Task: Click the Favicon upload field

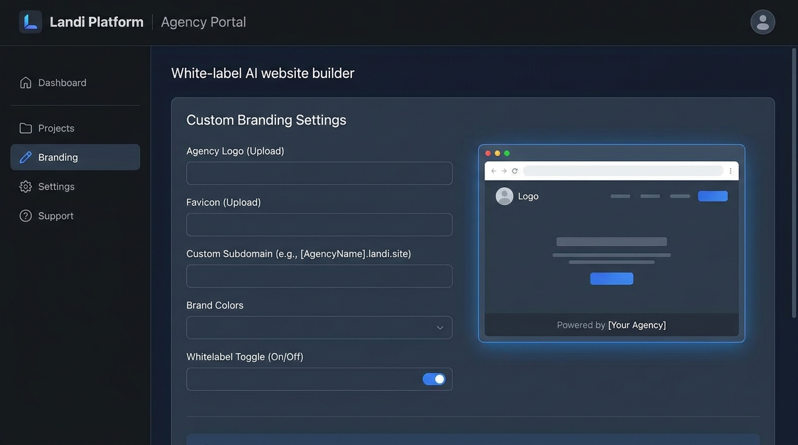Action: point(319,225)
